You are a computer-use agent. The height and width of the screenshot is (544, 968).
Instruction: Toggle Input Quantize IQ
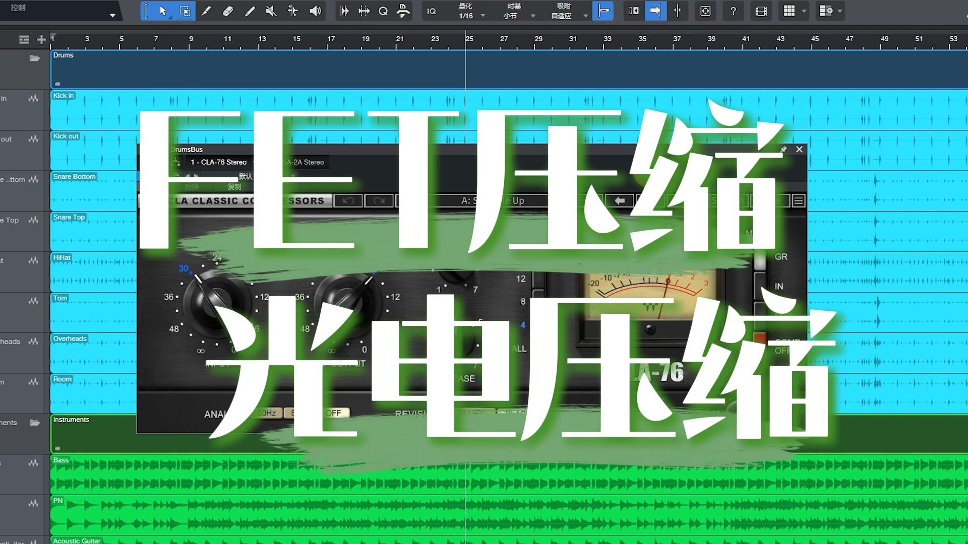(432, 11)
